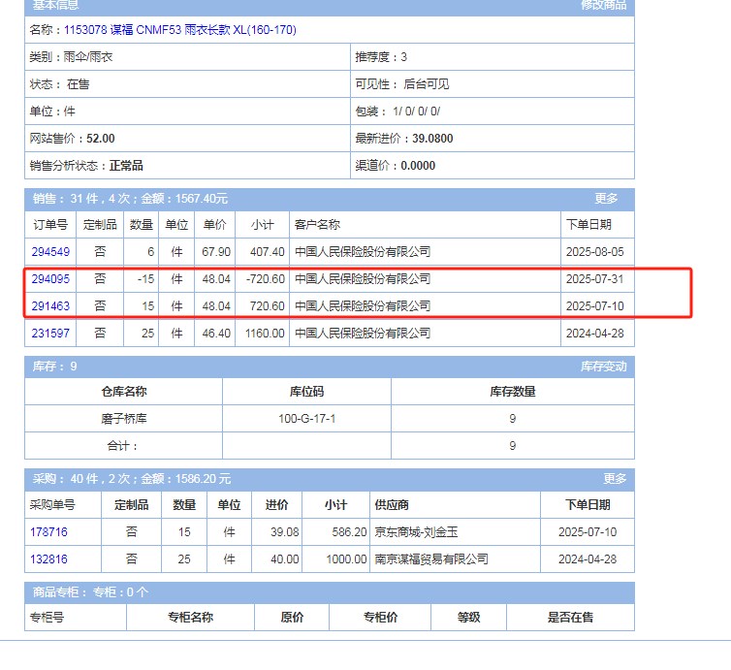Click subtotal -720.60 cell

click(263, 279)
